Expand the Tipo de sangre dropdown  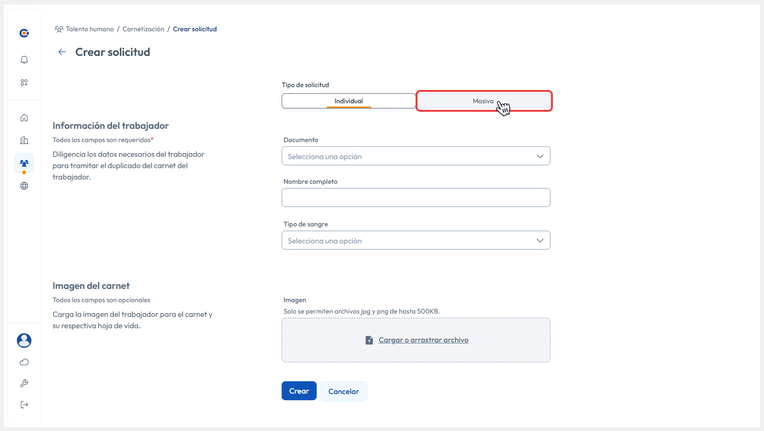(x=416, y=240)
